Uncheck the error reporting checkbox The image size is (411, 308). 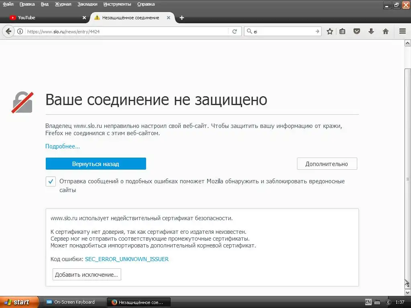pos(51,181)
